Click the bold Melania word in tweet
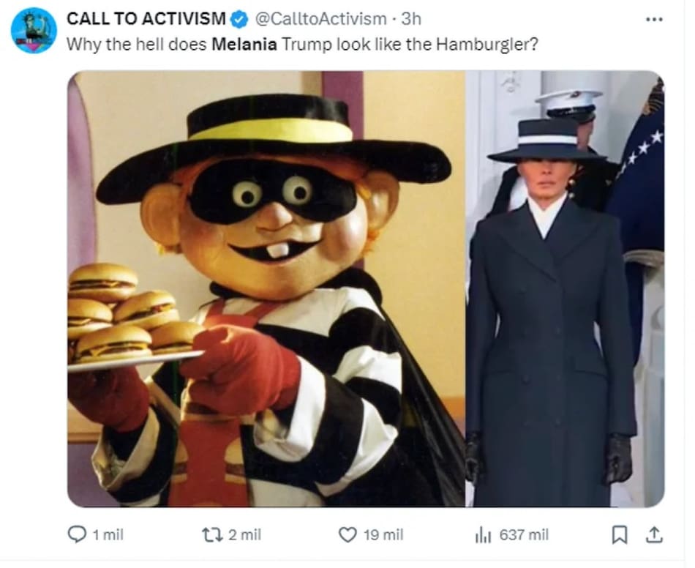Viewport: 695px width, 568px height. tap(244, 45)
